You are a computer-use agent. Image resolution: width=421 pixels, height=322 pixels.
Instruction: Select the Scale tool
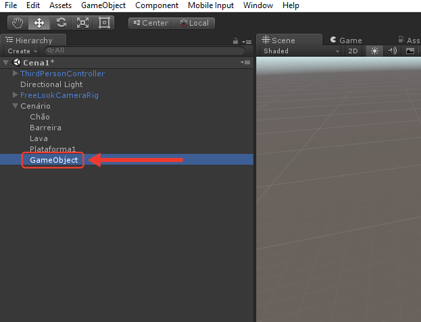click(x=82, y=23)
